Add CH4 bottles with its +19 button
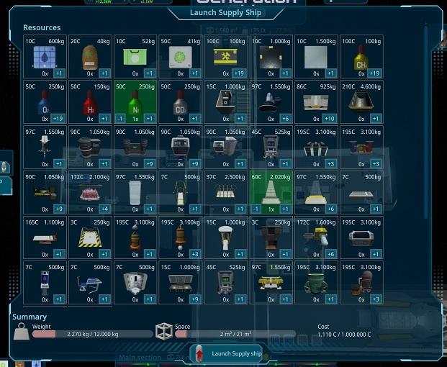The height and width of the screenshot is (367, 447). coord(374,73)
